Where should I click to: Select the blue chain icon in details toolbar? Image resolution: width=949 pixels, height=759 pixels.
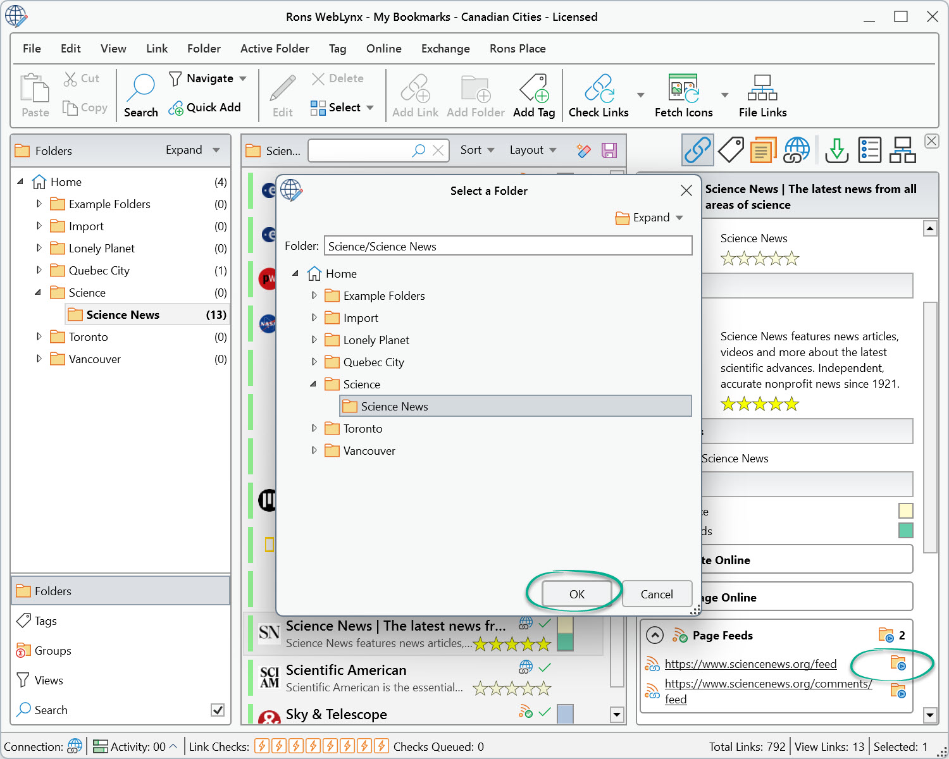(x=698, y=150)
